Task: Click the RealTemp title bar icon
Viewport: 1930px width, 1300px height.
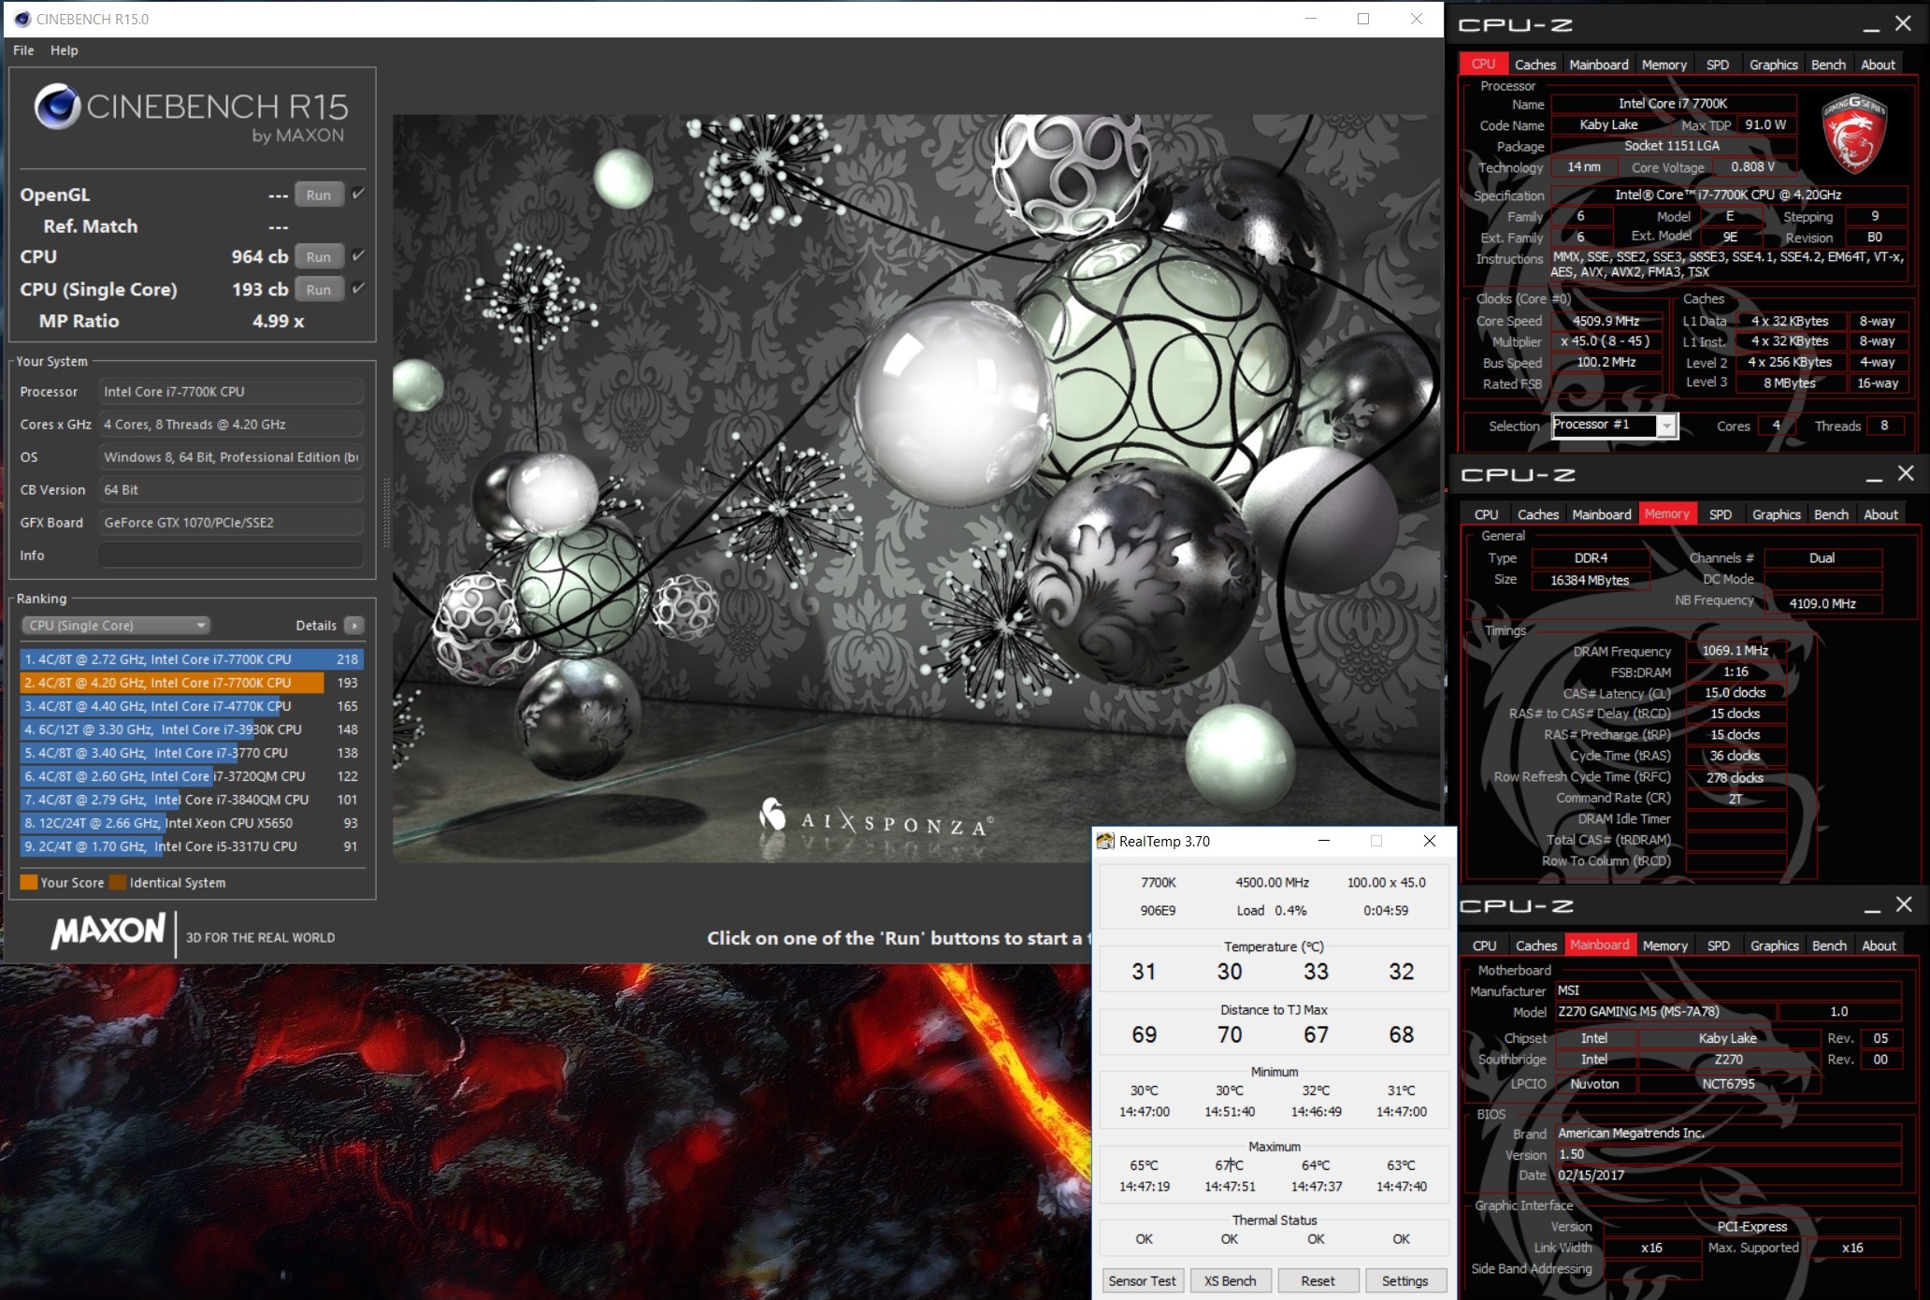Action: coord(1105,841)
